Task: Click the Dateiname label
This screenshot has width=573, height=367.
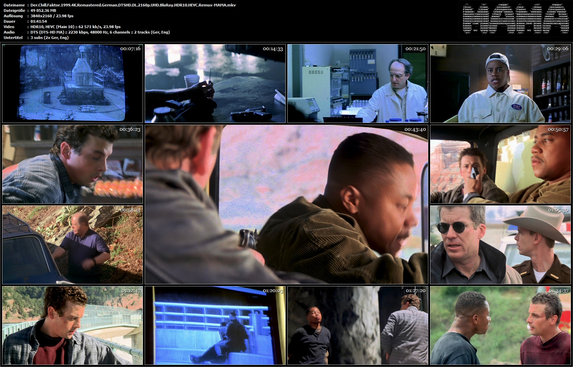Action: coord(14,5)
